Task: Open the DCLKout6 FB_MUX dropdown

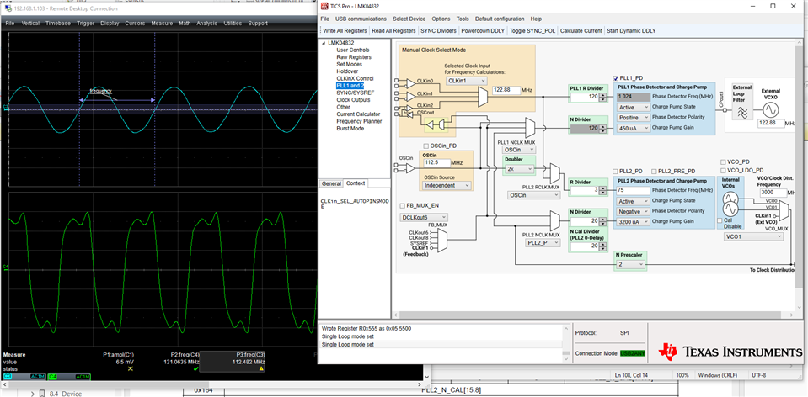Action: [x=424, y=218]
